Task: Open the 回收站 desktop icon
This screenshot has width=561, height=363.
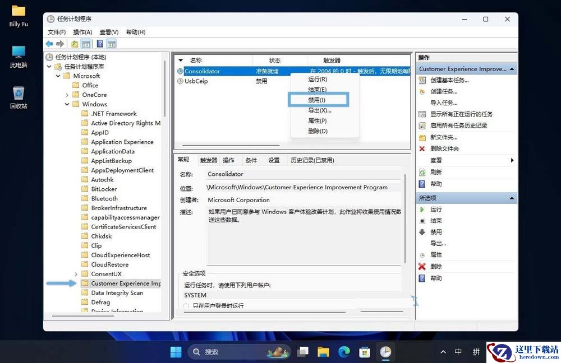Action: (x=19, y=97)
